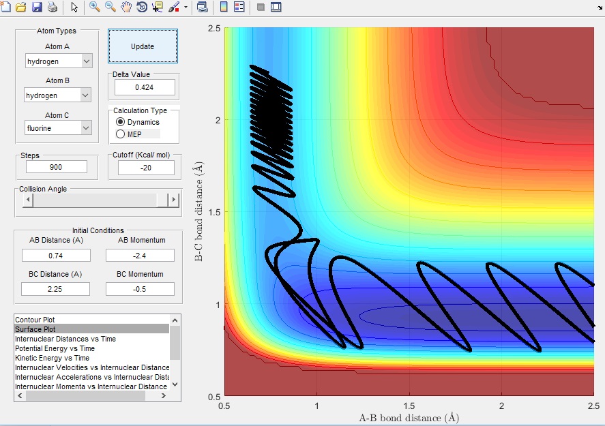Click the BC Distance field showing 2.25
This screenshot has width=605, height=426.
[55, 289]
